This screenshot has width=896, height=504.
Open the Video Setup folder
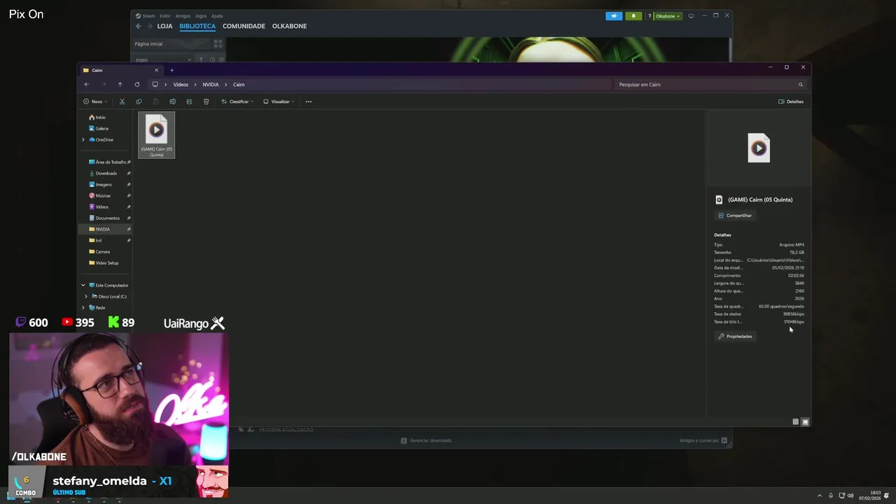104,263
